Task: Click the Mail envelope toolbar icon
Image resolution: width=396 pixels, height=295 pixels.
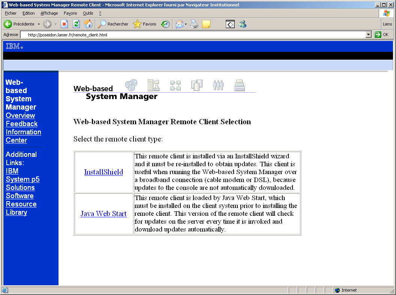Action: pyautogui.click(x=179, y=24)
